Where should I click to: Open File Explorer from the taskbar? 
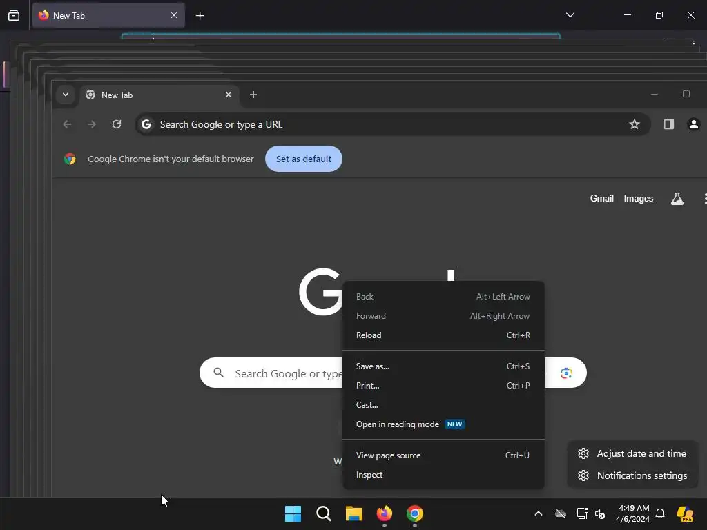click(x=354, y=513)
